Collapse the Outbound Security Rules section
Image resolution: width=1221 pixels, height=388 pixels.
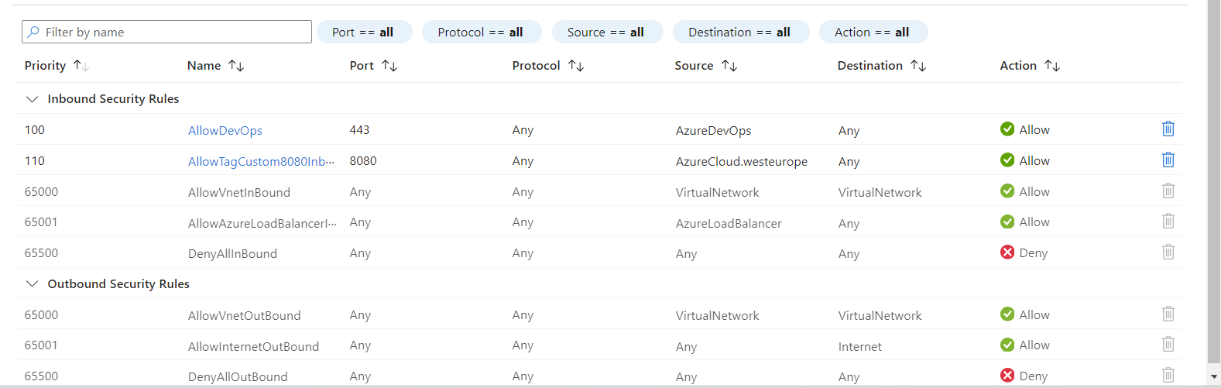32,284
